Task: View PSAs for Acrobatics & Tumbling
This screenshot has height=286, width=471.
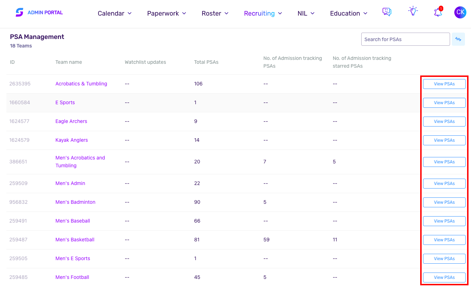Action: 444,84
